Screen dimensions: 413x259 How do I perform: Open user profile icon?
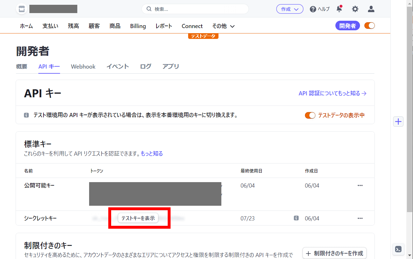(x=371, y=9)
